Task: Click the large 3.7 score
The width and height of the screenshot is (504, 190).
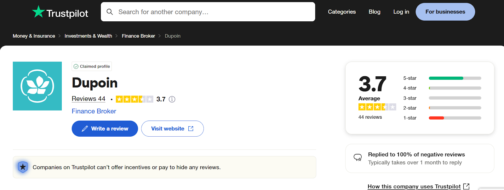Action: pos(372,84)
